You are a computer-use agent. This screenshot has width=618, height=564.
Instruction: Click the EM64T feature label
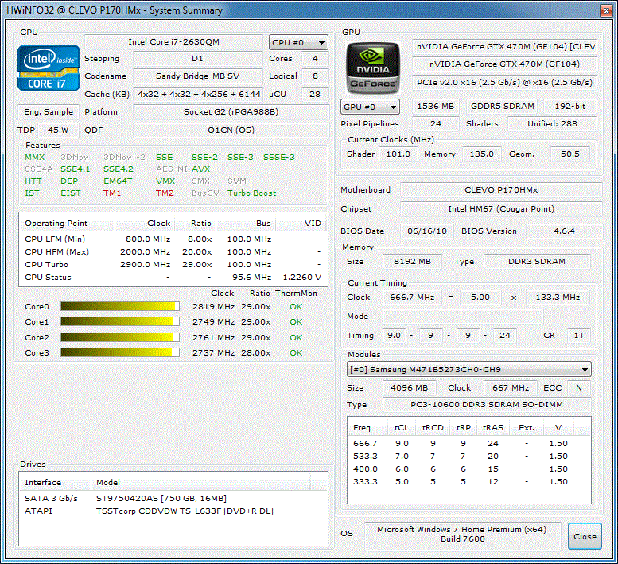coord(118,181)
